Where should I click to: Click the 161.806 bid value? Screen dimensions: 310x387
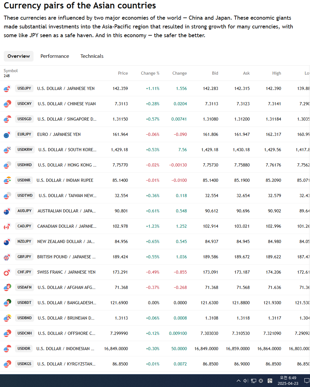(210, 134)
